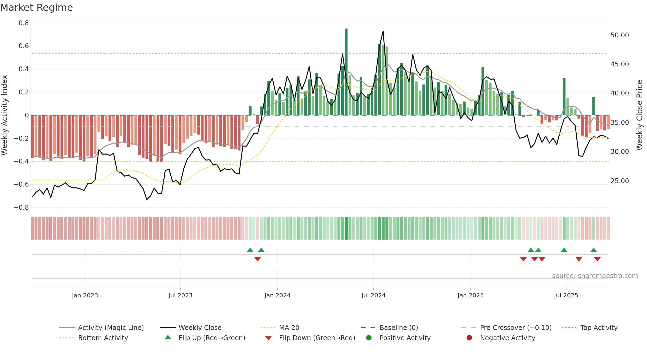The height and width of the screenshot is (363, 647).
Task: Click the Negative Activity red circle icon
Action: (x=469, y=337)
